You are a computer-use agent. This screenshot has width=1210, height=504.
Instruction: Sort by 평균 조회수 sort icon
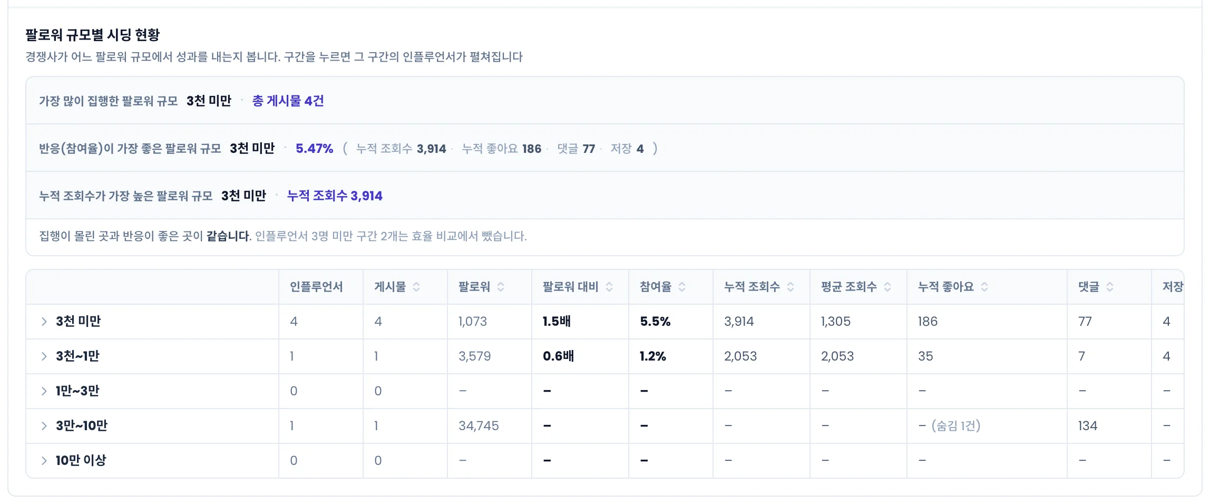coord(887,287)
